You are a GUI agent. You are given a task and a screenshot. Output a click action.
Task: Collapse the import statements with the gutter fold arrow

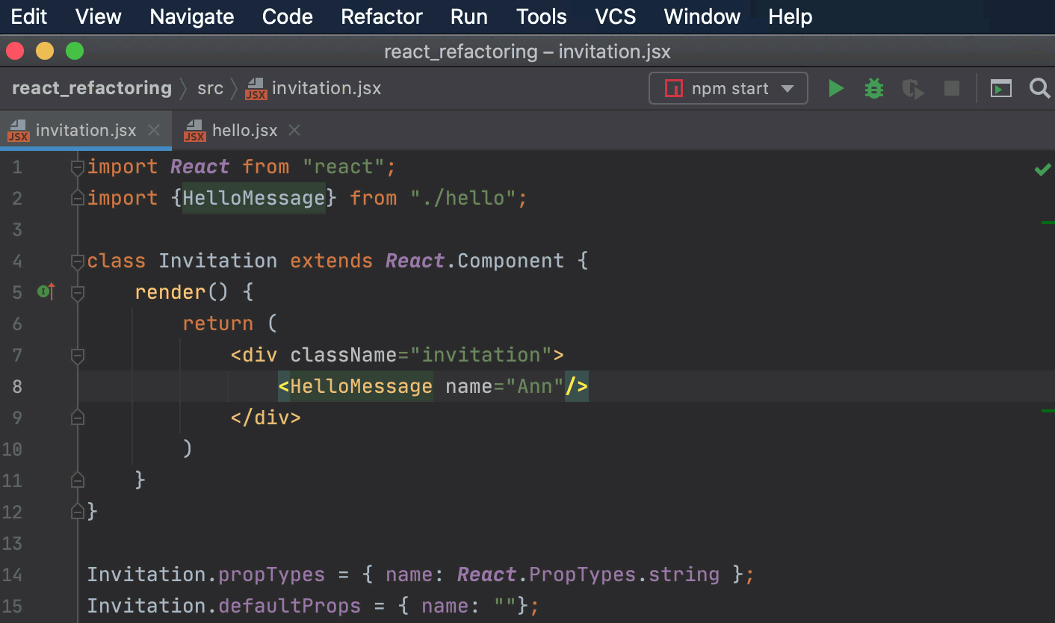77,167
